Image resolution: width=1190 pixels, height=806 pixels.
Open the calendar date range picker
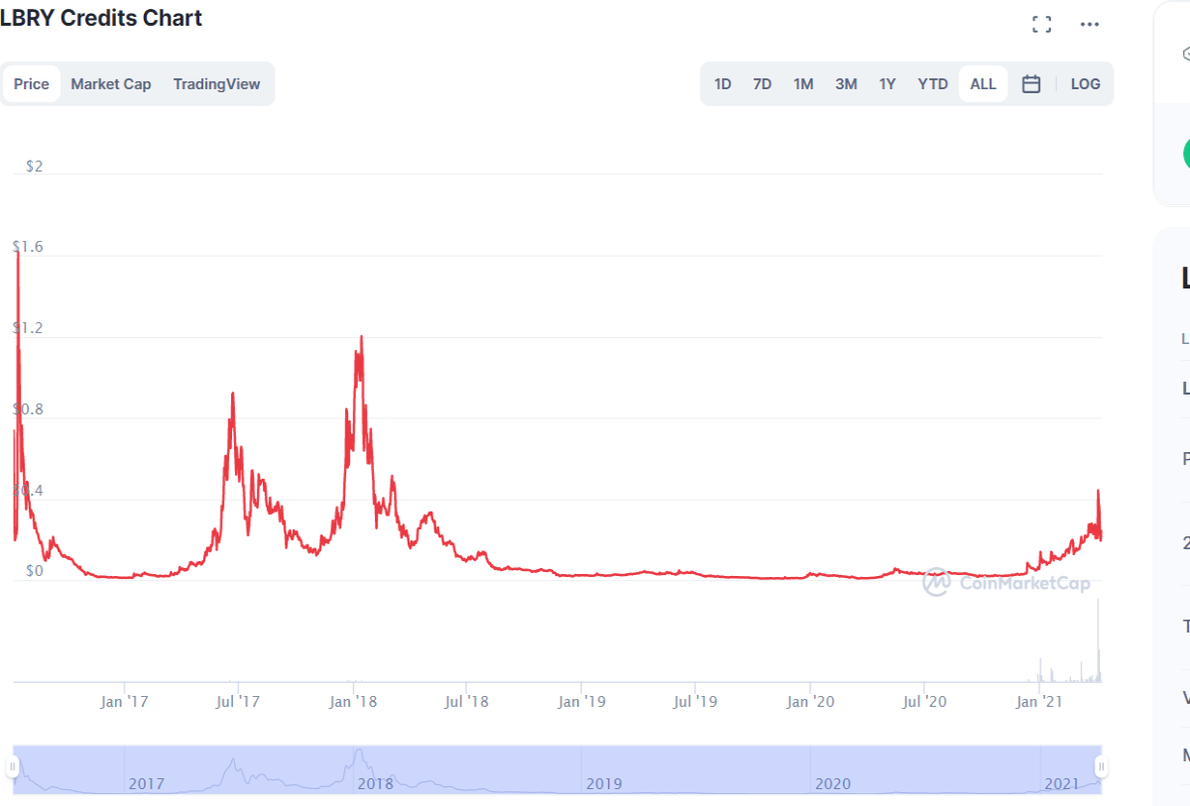1031,84
